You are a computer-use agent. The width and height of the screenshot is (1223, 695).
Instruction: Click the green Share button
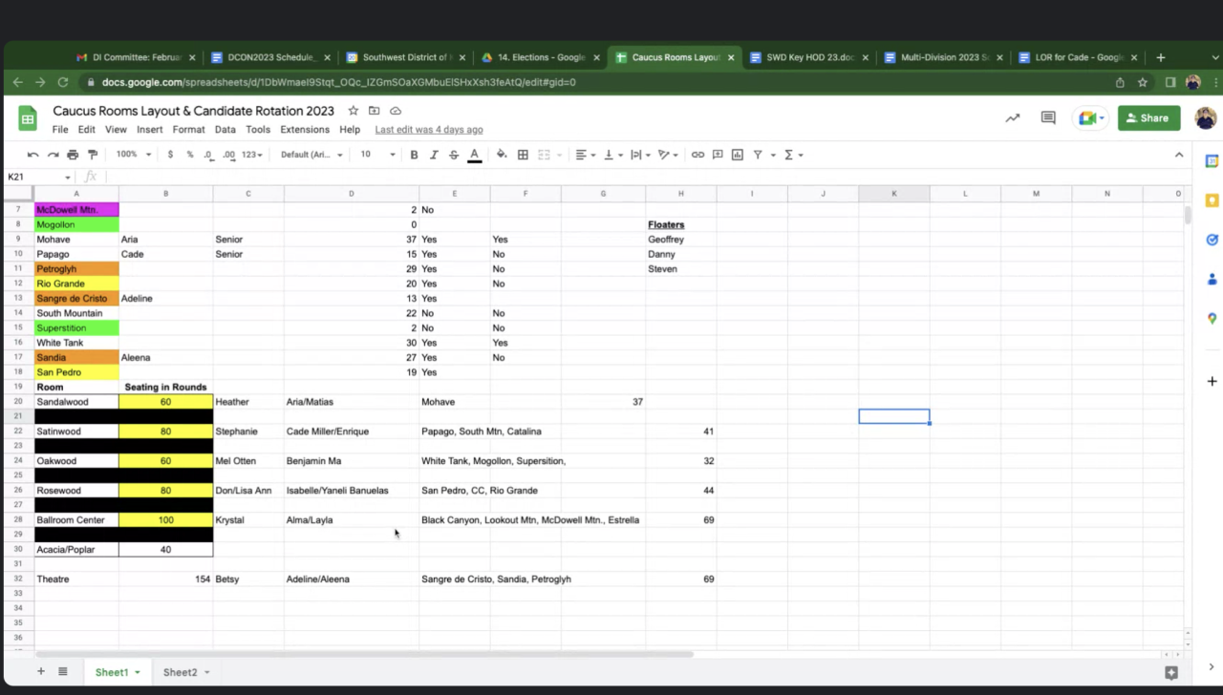pos(1148,118)
